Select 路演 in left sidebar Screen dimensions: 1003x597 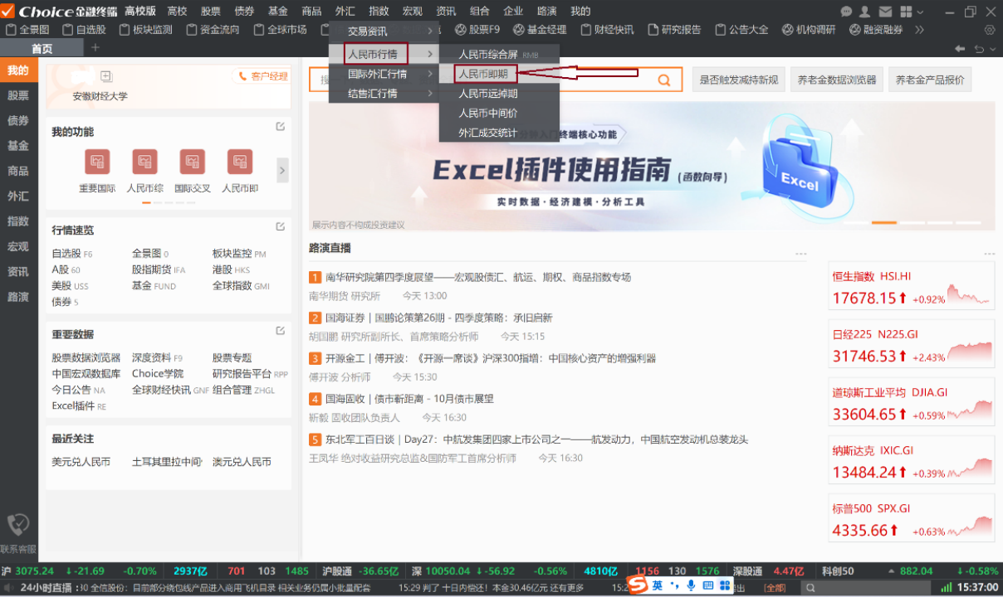(18, 297)
